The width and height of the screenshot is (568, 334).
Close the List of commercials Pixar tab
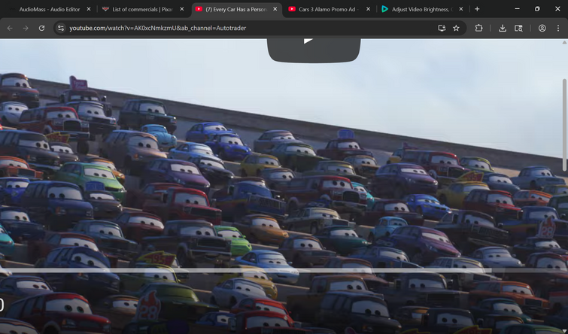[x=182, y=9]
